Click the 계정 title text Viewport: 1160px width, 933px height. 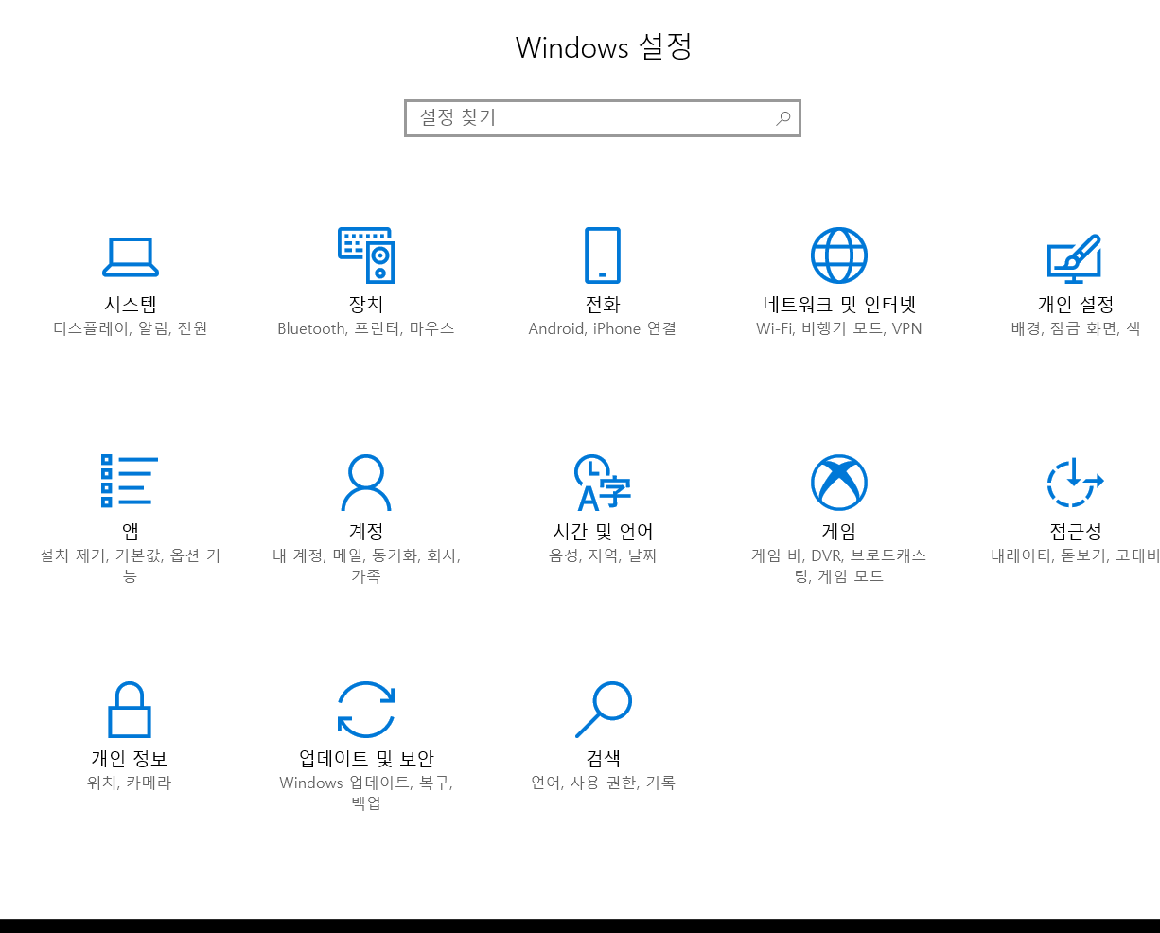[366, 532]
